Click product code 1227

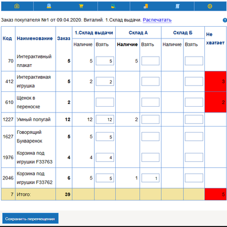(8, 119)
